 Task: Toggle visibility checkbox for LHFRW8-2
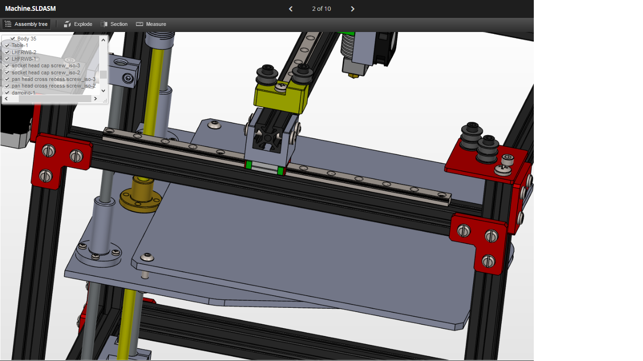pyautogui.click(x=7, y=52)
